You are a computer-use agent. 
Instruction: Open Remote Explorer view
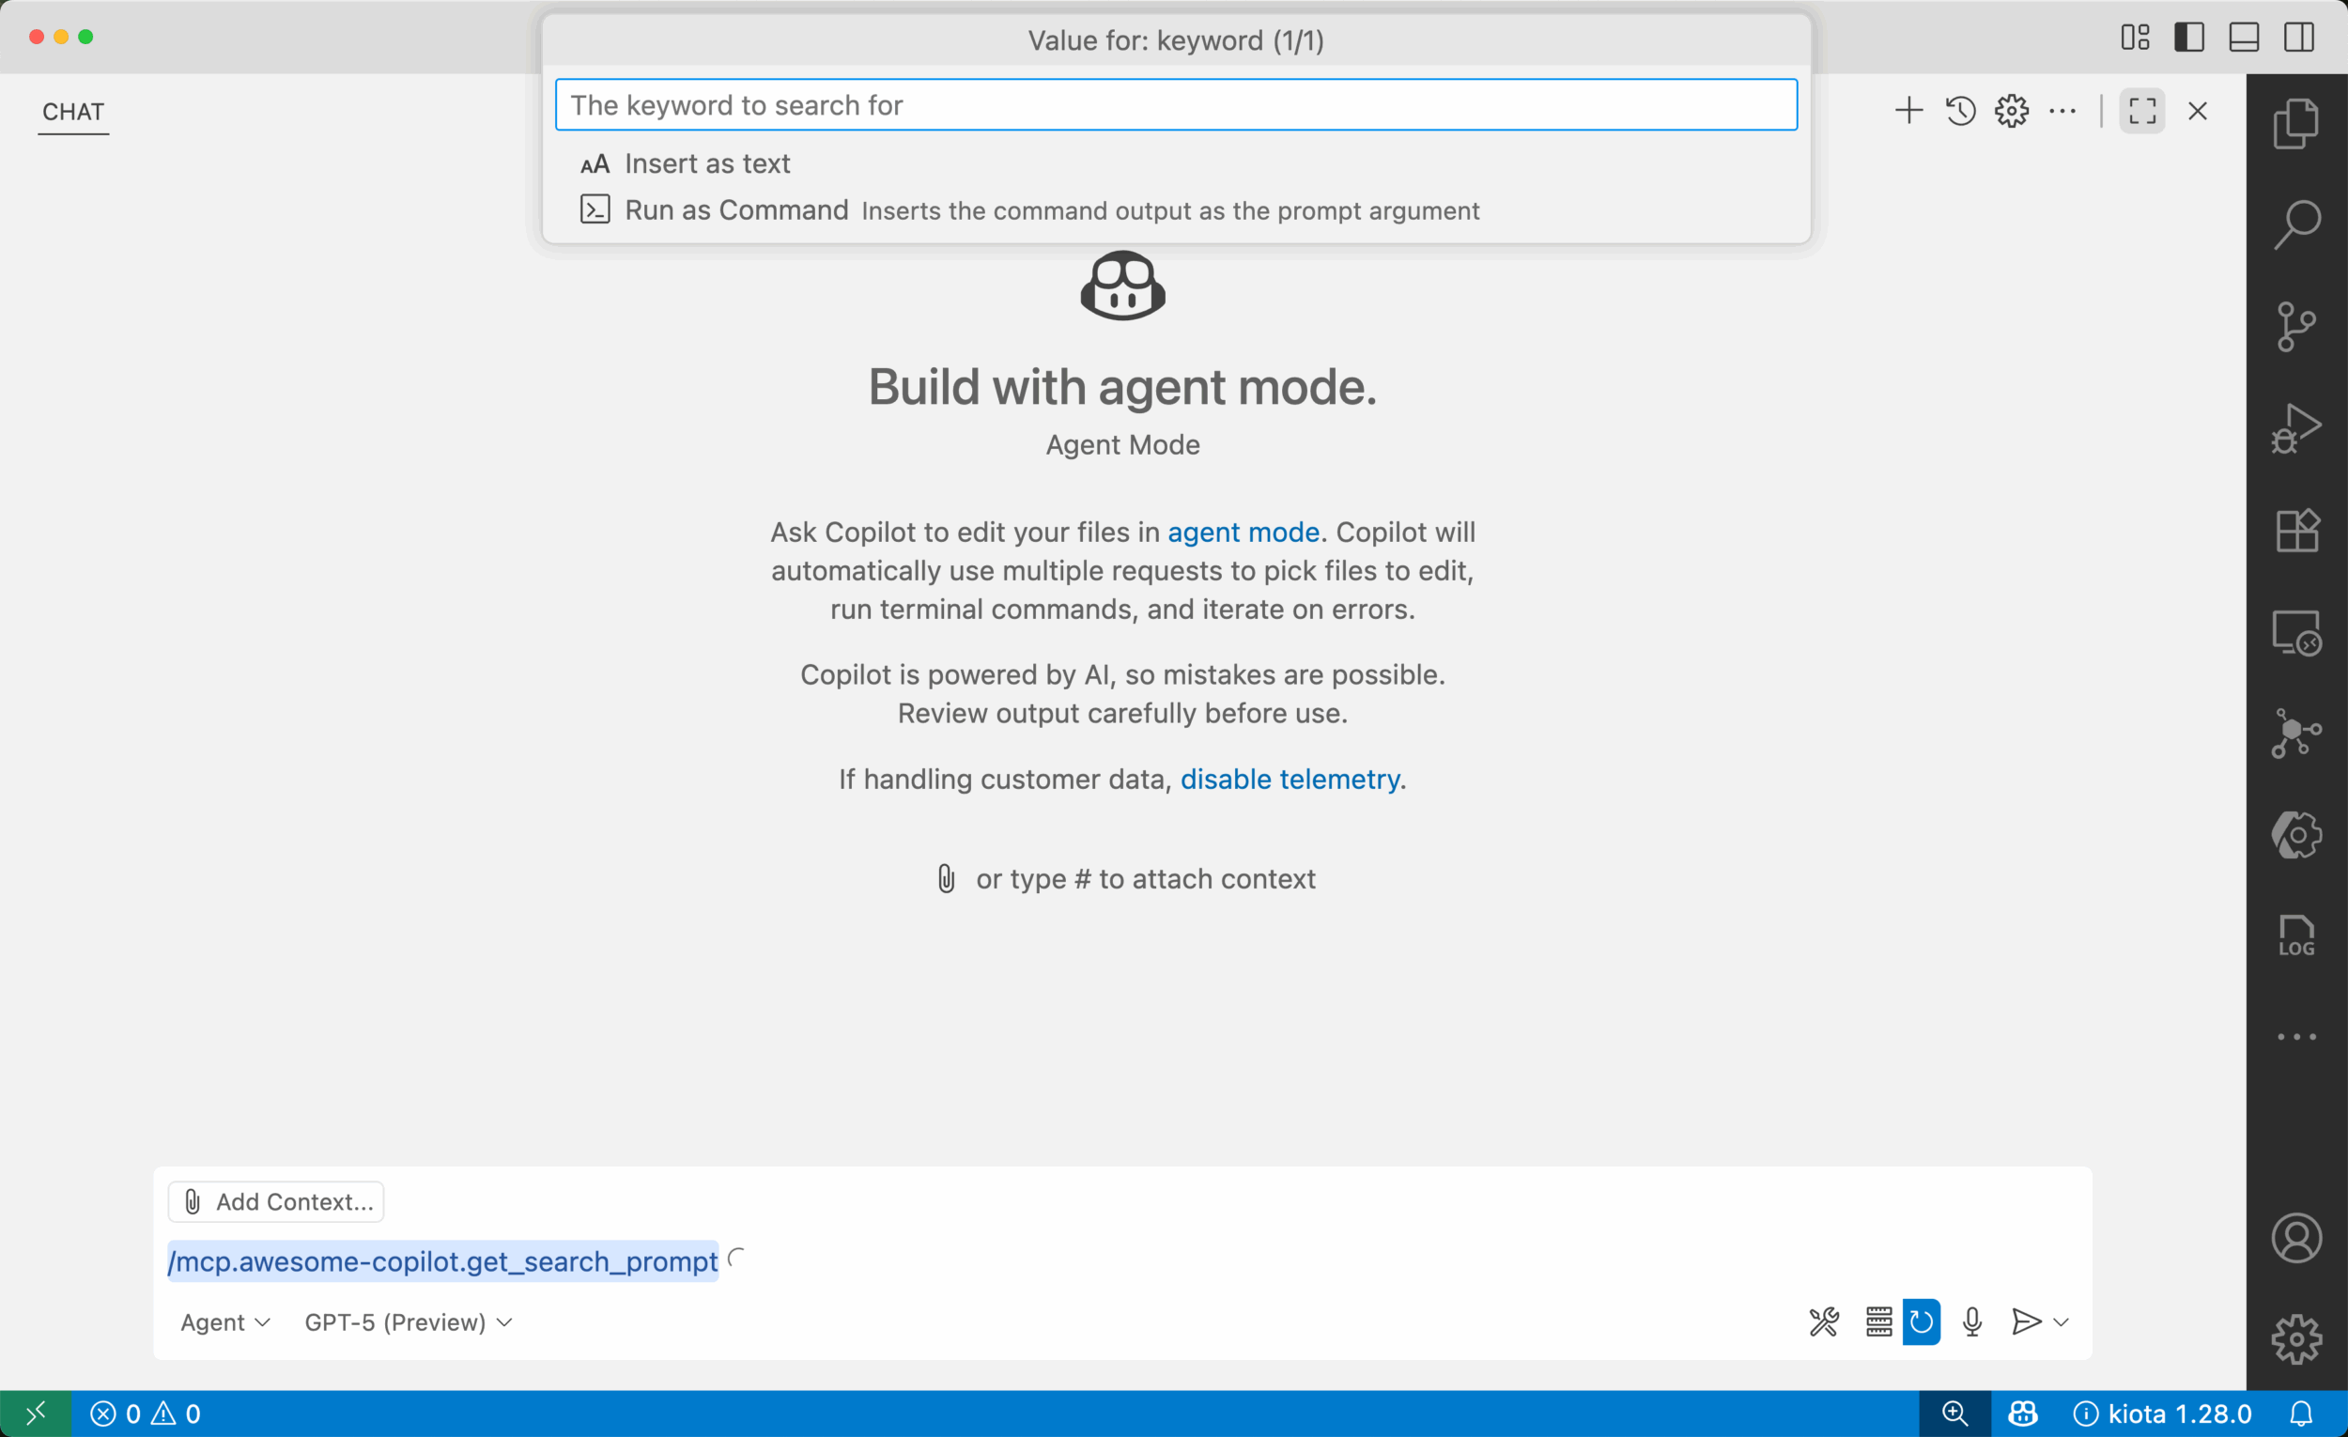(x=2295, y=633)
